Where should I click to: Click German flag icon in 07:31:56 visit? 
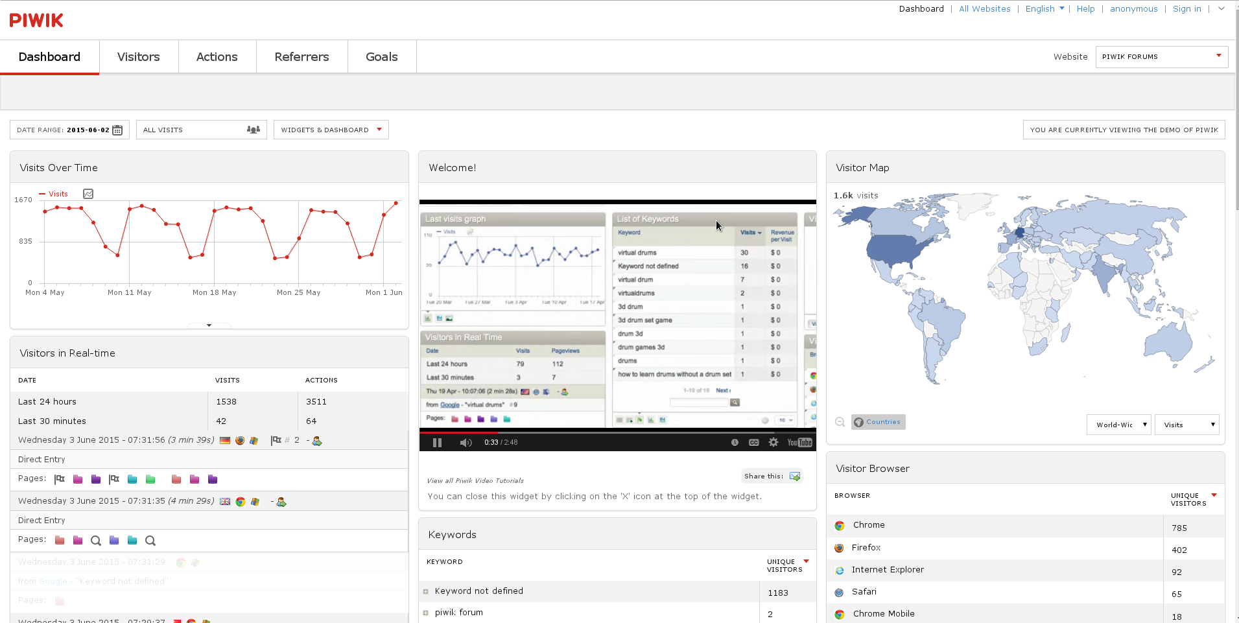tap(225, 441)
